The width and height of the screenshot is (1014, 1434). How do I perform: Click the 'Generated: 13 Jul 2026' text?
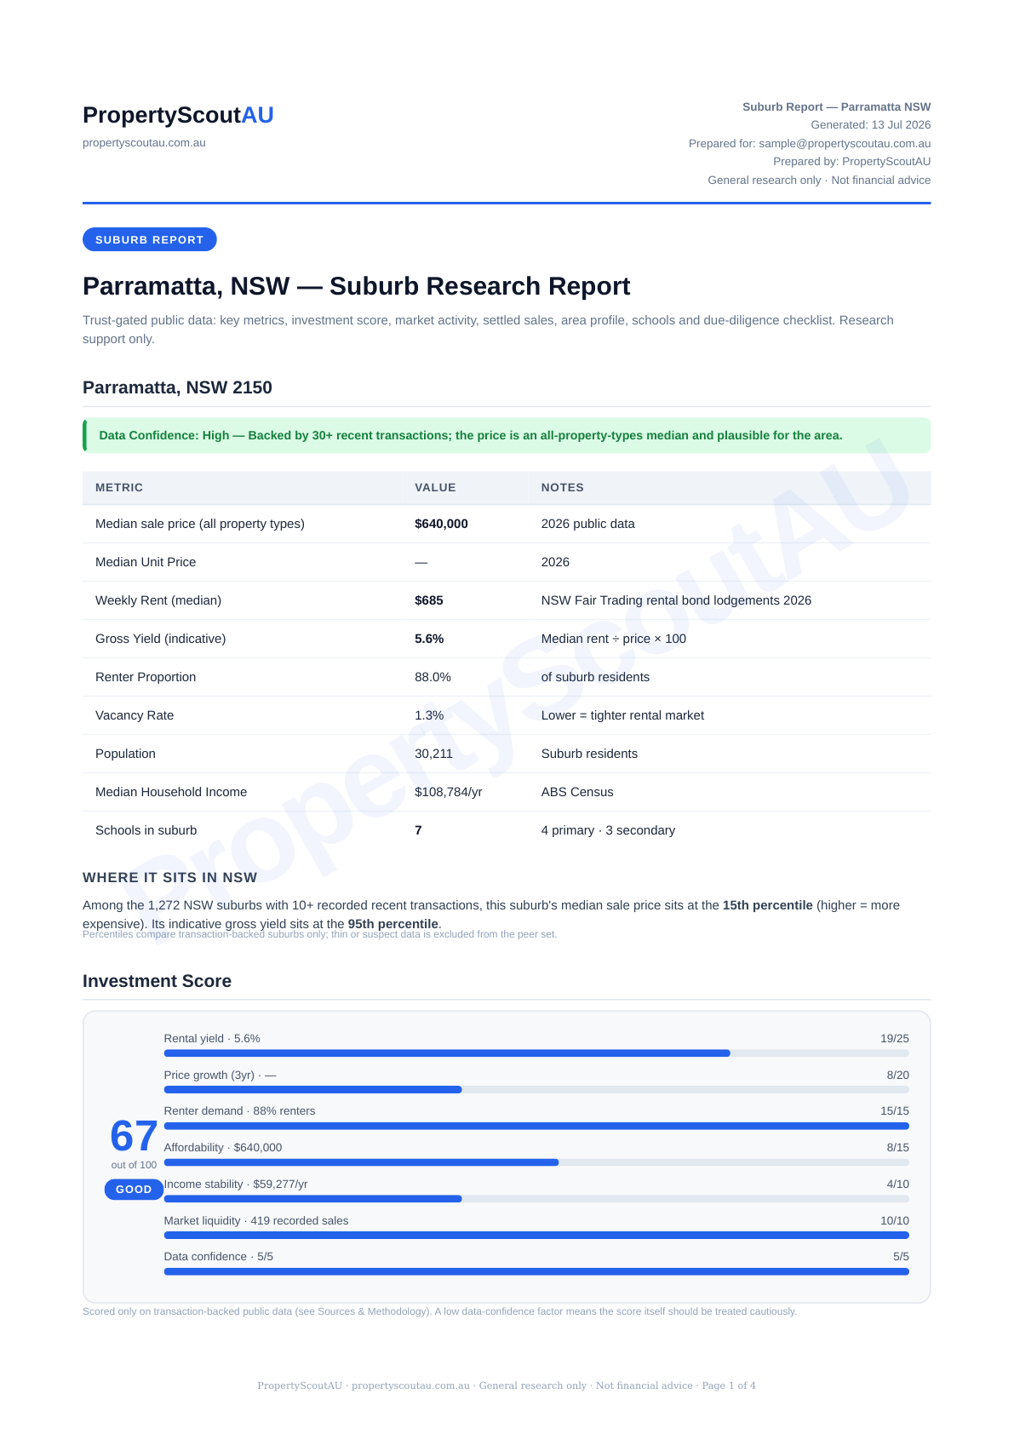point(871,125)
